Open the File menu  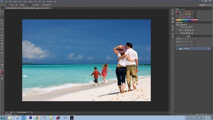(6, 1)
